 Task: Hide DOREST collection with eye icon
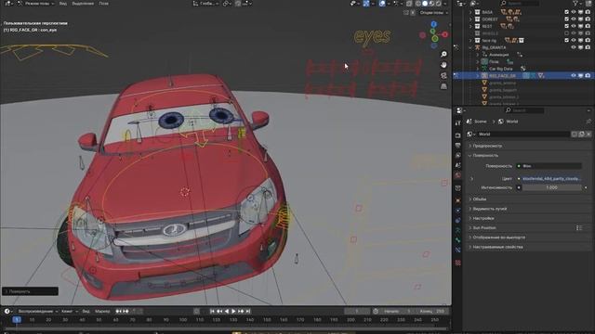pyautogui.click(x=574, y=19)
